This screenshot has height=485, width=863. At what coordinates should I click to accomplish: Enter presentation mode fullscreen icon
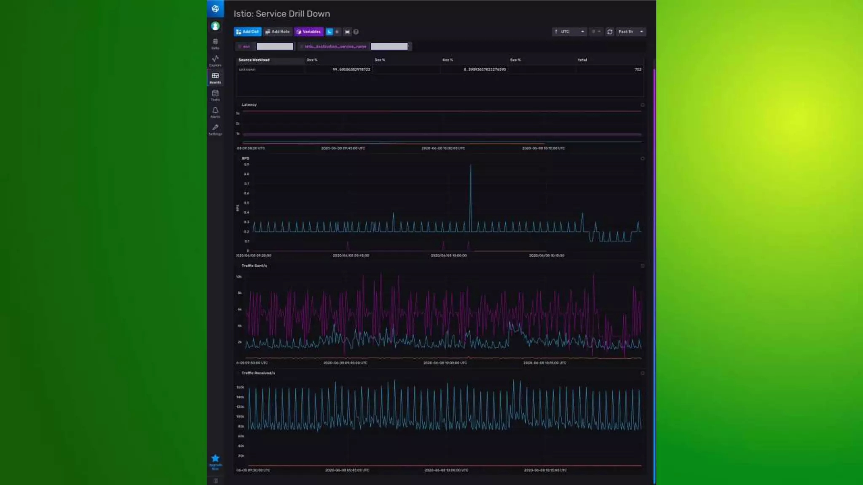347,32
